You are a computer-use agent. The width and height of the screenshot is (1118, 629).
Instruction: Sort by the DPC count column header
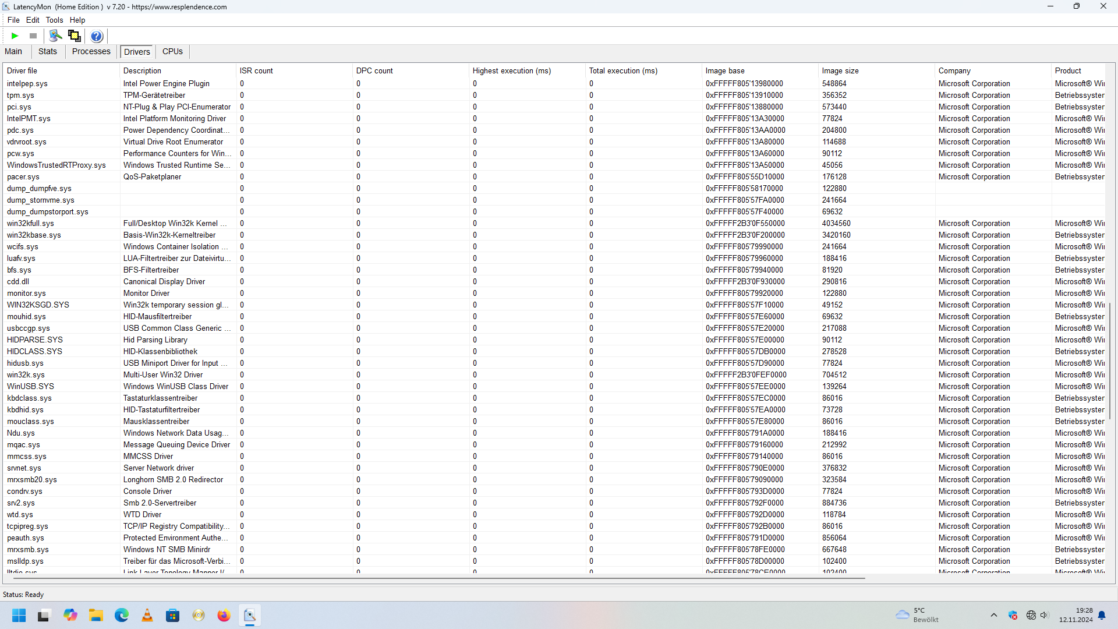[x=374, y=70]
